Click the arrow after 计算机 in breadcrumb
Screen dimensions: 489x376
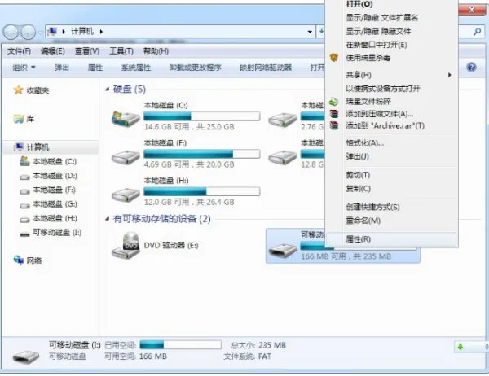click(101, 32)
